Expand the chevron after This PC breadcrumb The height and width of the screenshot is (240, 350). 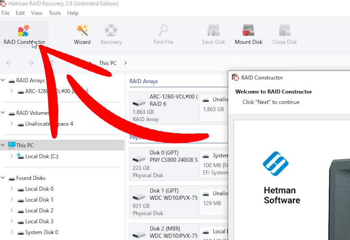click(125, 63)
